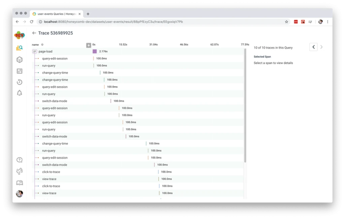This screenshot has height=219, width=345.
Task: Select the first view-trace span
Action: pyautogui.click(x=138, y=179)
